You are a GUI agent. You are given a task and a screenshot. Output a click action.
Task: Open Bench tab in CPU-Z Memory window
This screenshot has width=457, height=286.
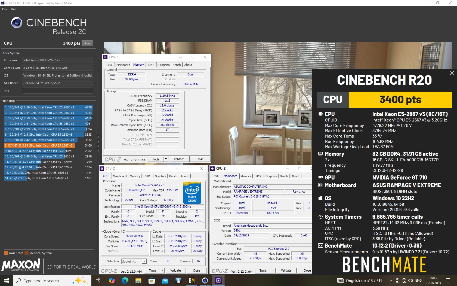(177, 65)
